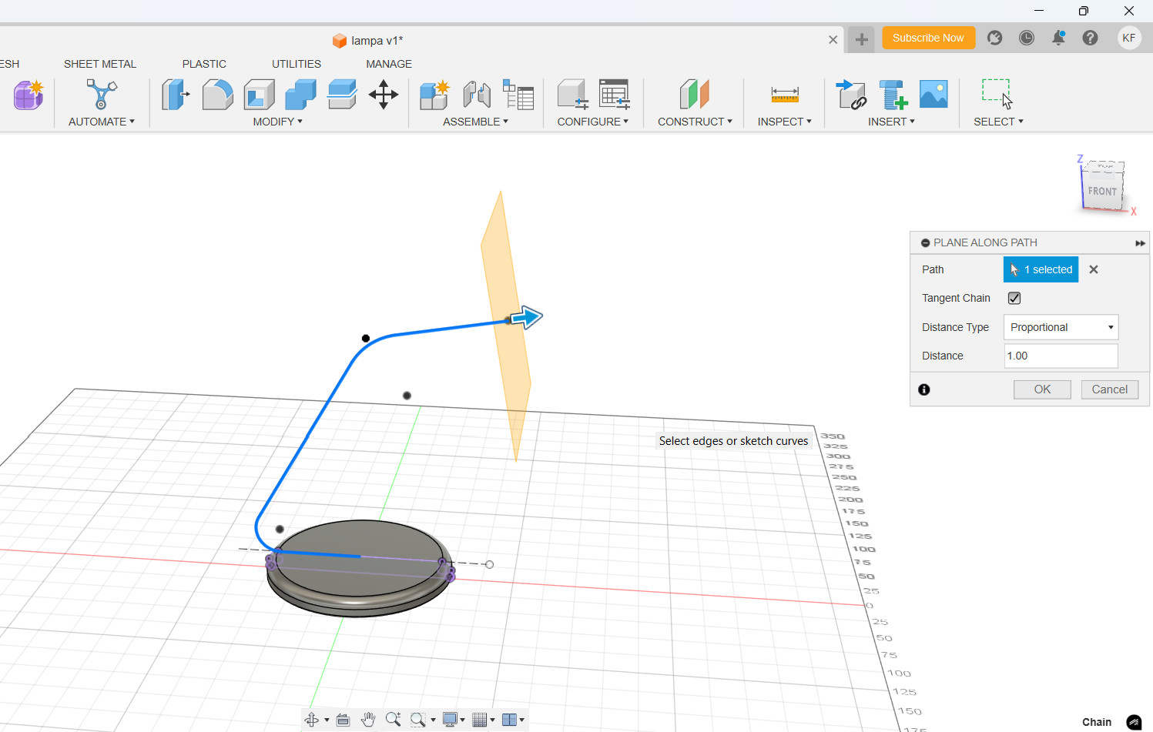Open the Notifications bell icon
This screenshot has height=732, width=1153.
pyautogui.click(x=1059, y=38)
